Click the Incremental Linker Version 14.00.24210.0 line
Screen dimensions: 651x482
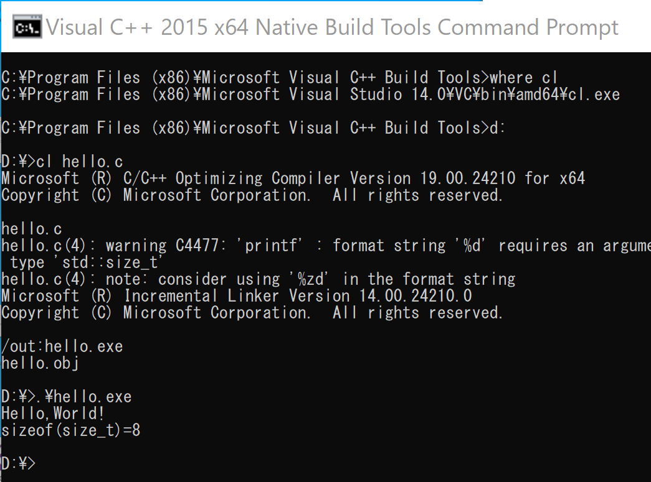236,296
